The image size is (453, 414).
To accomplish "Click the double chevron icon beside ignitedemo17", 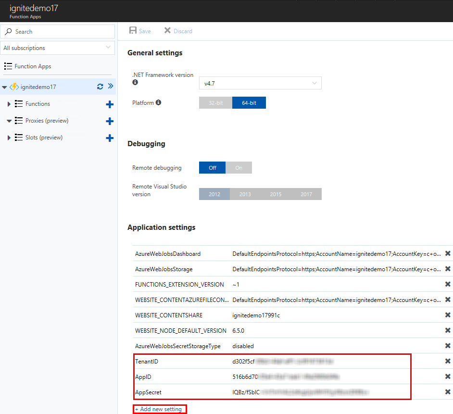I will click(x=110, y=87).
